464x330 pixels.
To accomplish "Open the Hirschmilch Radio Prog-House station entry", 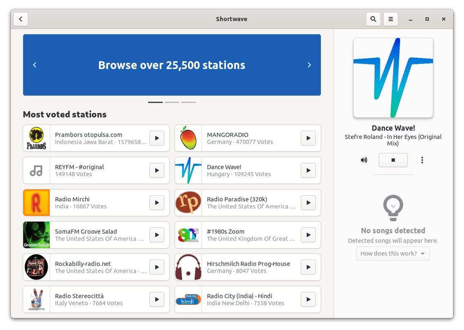I will tap(248, 267).
